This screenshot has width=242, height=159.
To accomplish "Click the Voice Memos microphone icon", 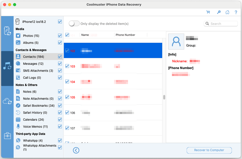I will (x=18, y=127).
